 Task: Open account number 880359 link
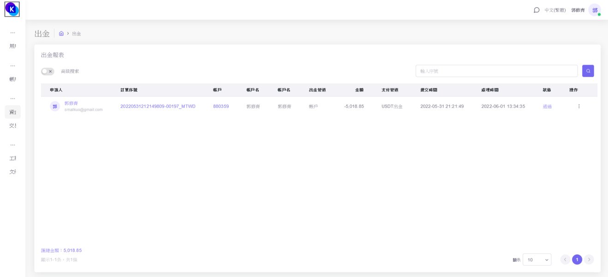(221, 106)
